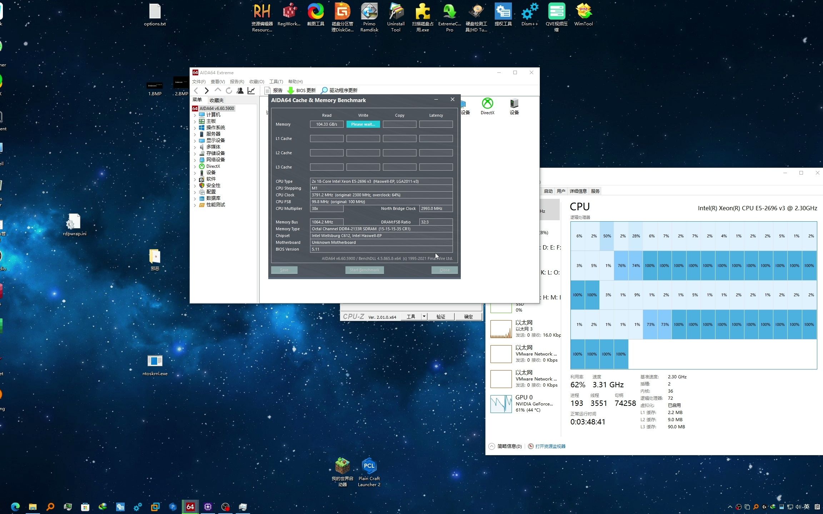The image size is (823, 514).
Task: Open the 帮助(H) menu in AIDA64
Action: click(x=295, y=82)
